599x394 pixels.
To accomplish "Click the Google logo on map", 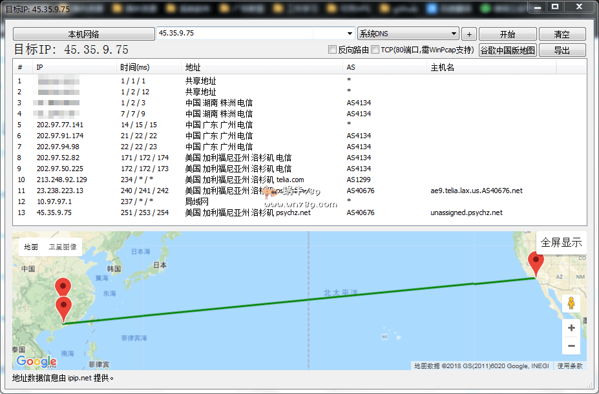I will coord(36,362).
